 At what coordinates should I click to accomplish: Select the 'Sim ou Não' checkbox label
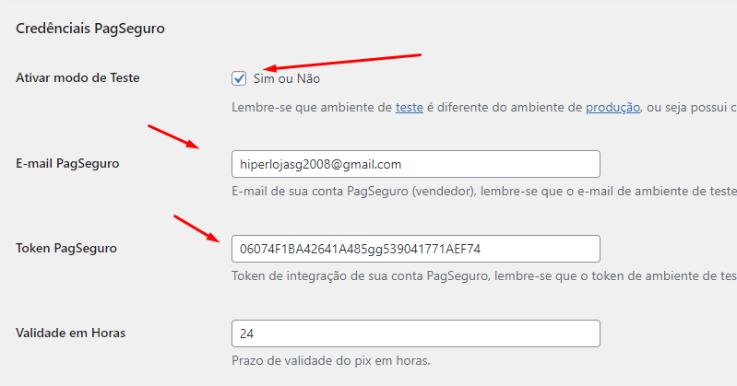(x=287, y=78)
